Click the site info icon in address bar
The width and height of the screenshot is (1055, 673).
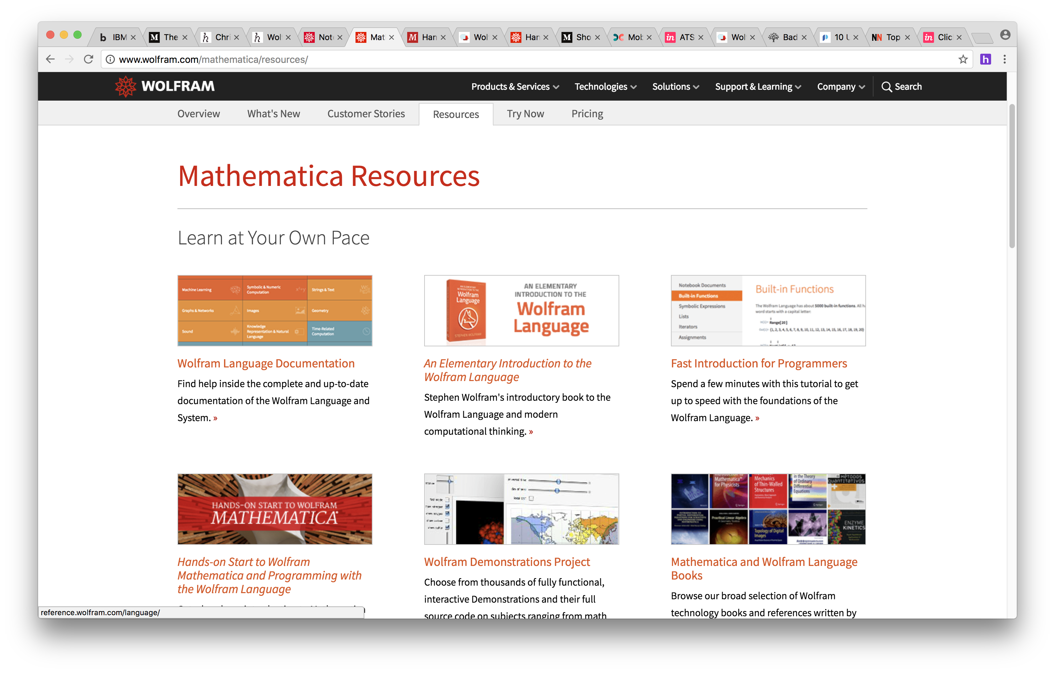(110, 59)
